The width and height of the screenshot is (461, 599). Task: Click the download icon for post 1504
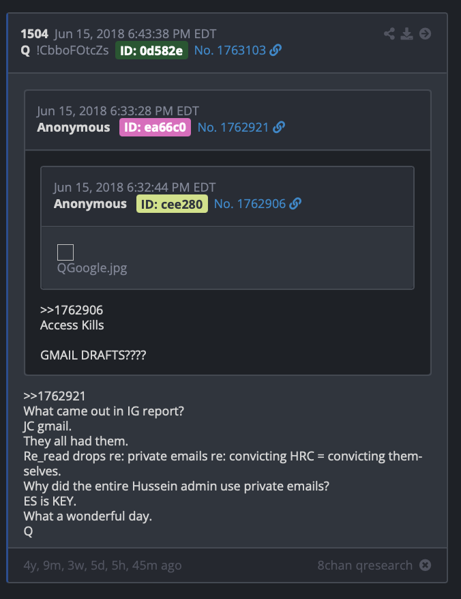tap(406, 33)
